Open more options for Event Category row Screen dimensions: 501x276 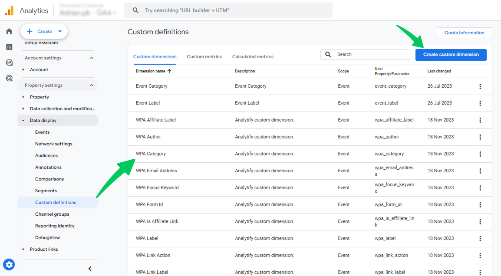point(480,86)
